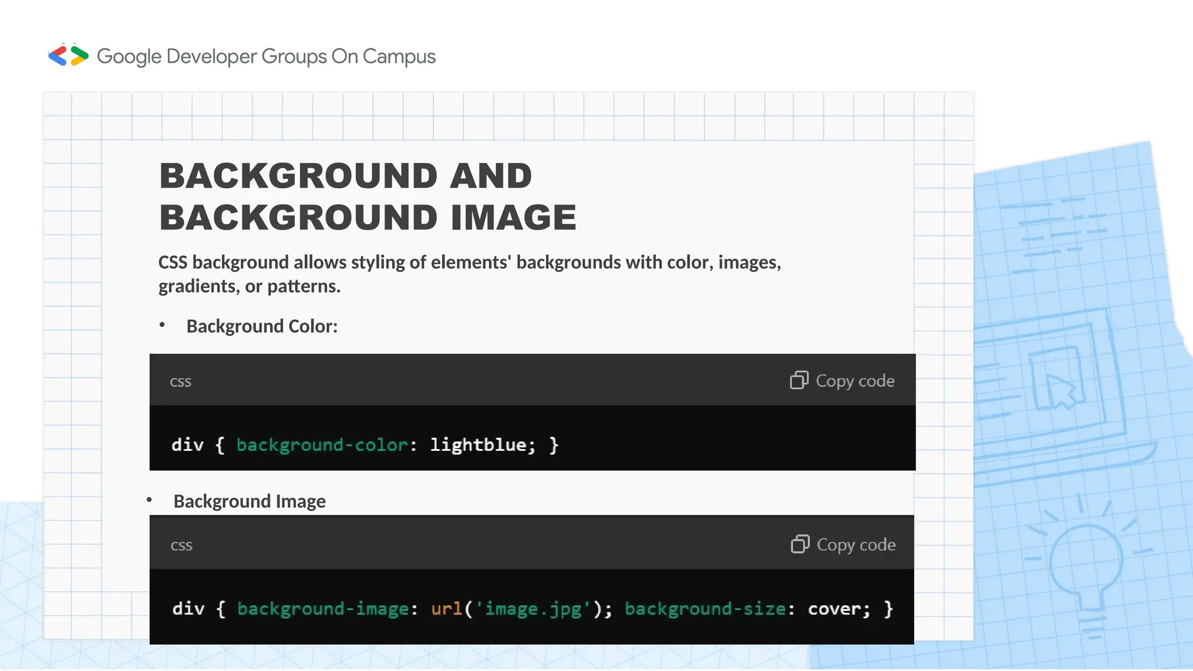Viewport: 1193px width, 671px height.
Task: Click the 'background-image' property in code
Action: (x=323, y=609)
